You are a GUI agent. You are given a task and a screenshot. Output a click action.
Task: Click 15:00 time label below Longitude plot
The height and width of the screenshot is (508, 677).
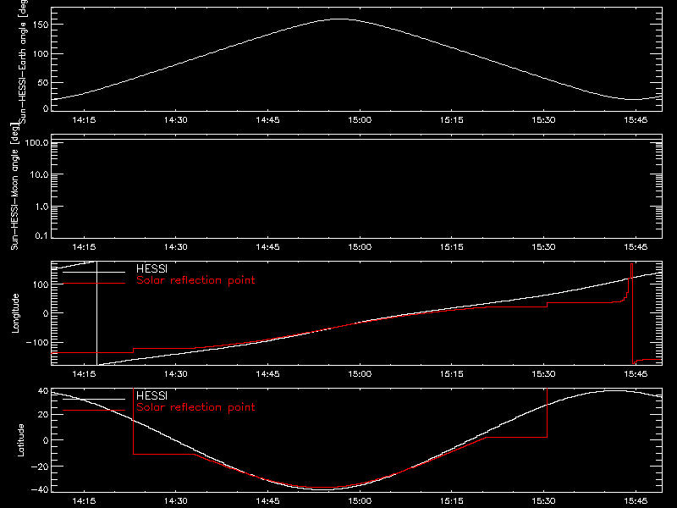click(x=360, y=374)
